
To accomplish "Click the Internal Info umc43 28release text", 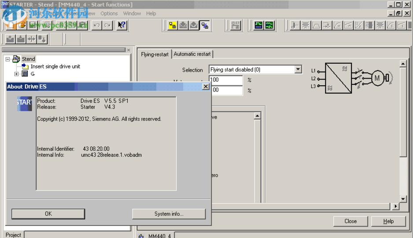I will 111,155.
